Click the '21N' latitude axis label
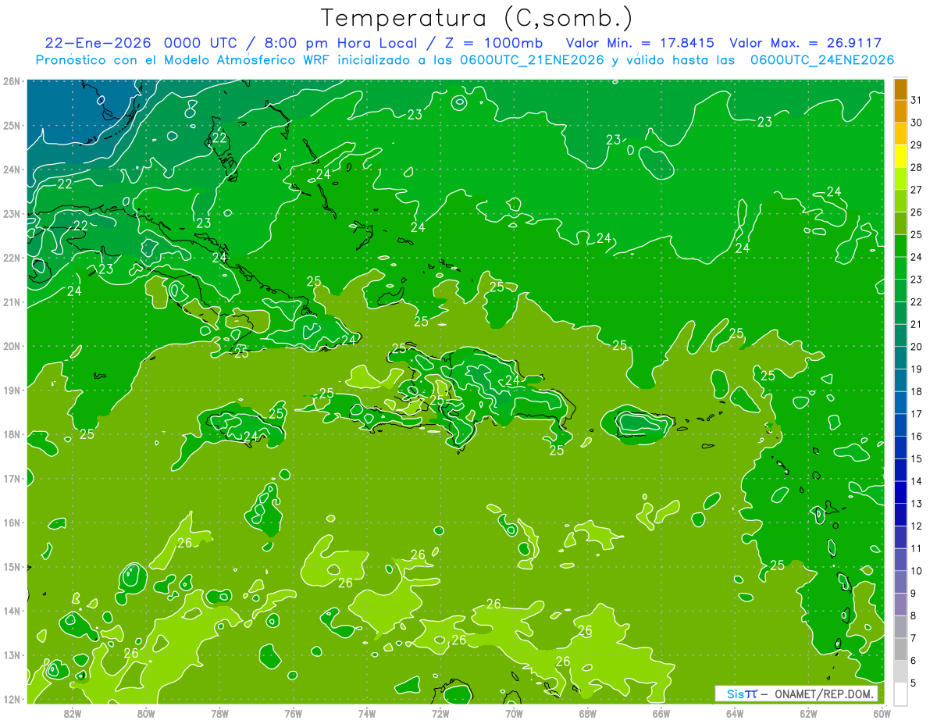The width and height of the screenshot is (937, 724). pos(12,301)
